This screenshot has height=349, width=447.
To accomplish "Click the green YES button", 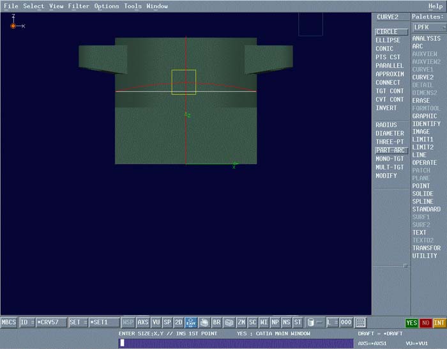I will pos(412,323).
